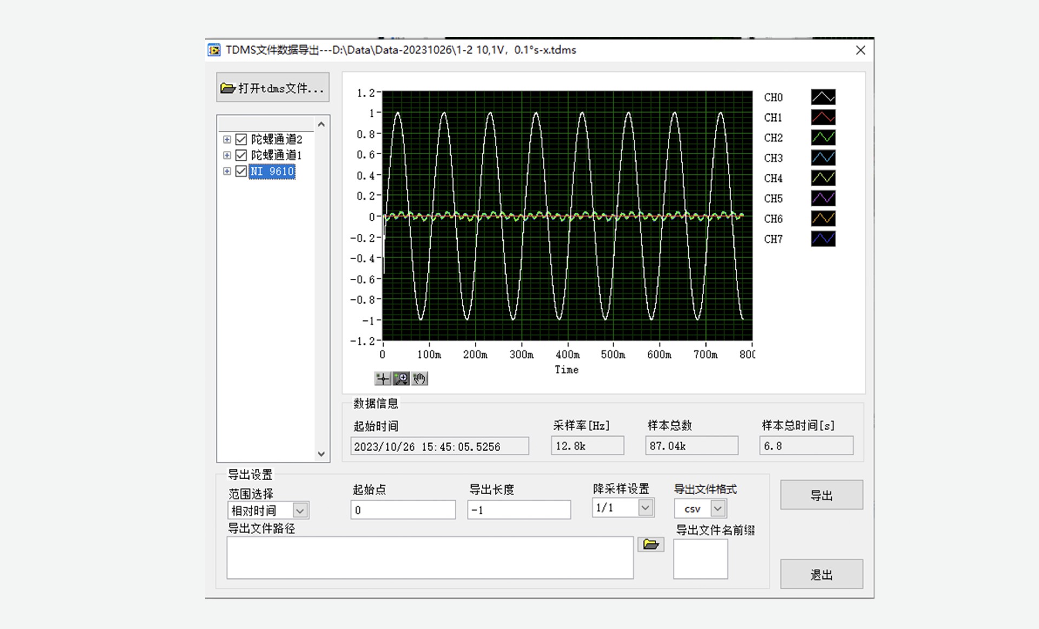Uncheck the 陀螺通道2 checkbox
The width and height of the screenshot is (1039, 629).
[241, 140]
